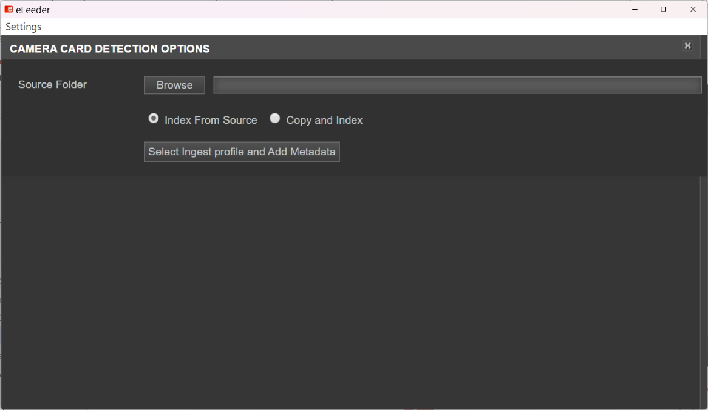Viewport: 708px width, 410px height.
Task: Close the eFeeder application window
Action: (693, 10)
